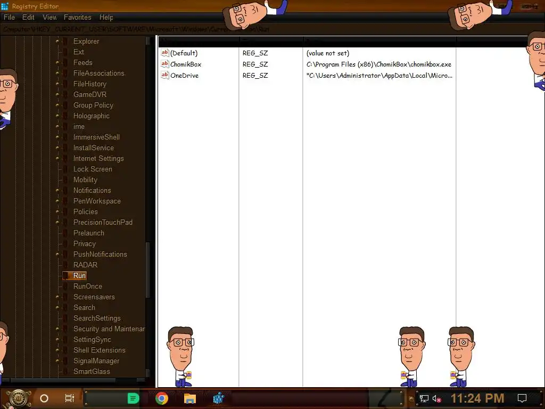
Task: Click the registry path address bar
Action: pyautogui.click(x=272, y=29)
